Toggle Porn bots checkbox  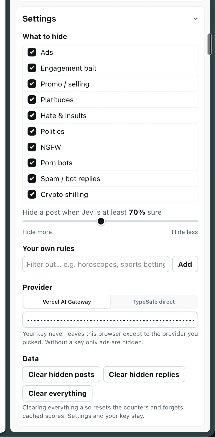coord(32,163)
